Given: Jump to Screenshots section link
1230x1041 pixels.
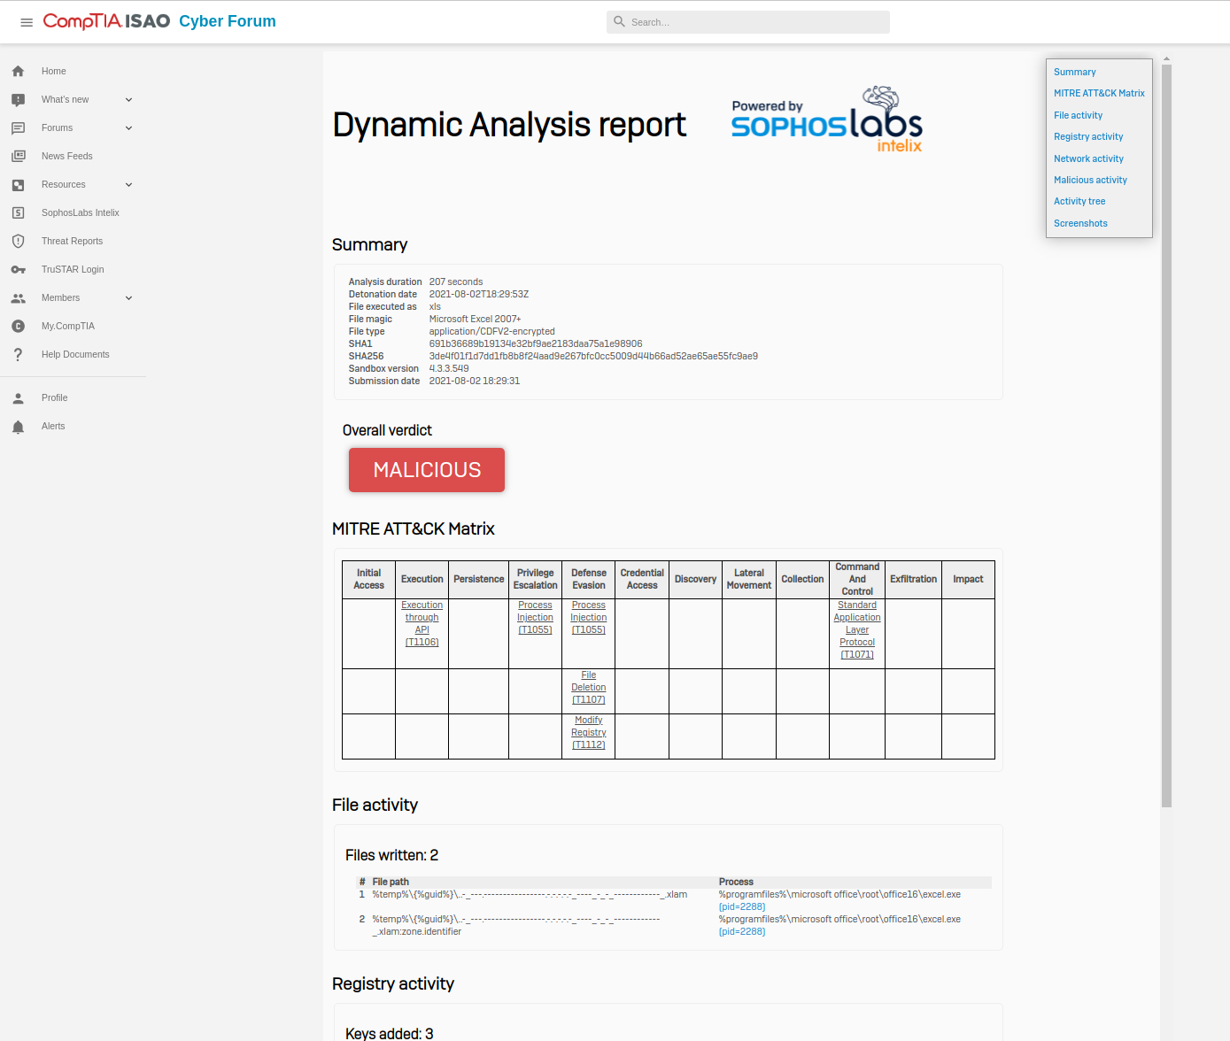Looking at the screenshot, I should tap(1080, 223).
